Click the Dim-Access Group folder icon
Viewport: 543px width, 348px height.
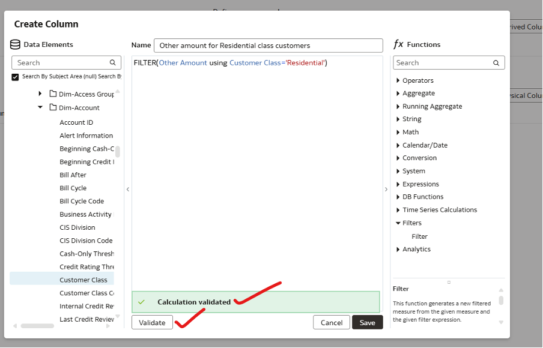[x=53, y=94]
